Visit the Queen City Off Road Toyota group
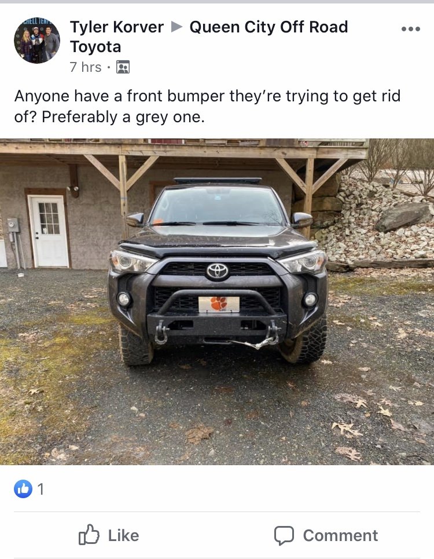 coord(209,36)
